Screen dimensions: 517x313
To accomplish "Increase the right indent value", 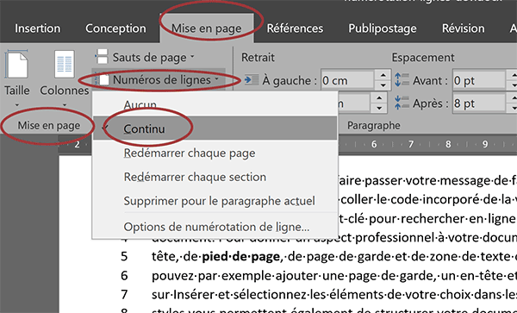I will 379,98.
